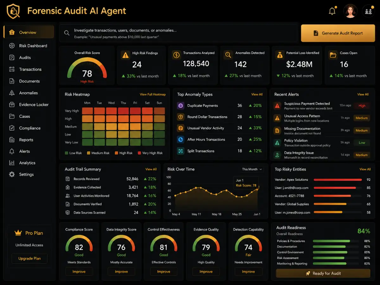Click the Missing Documentation alert icon
This screenshot has height=285, width=380.
[277, 130]
